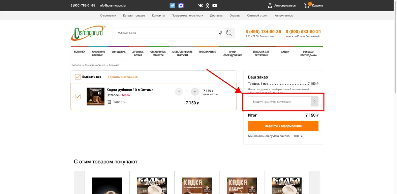Click the 'Перейти к оформлению' button
The width and height of the screenshot is (397, 194).
point(283,126)
